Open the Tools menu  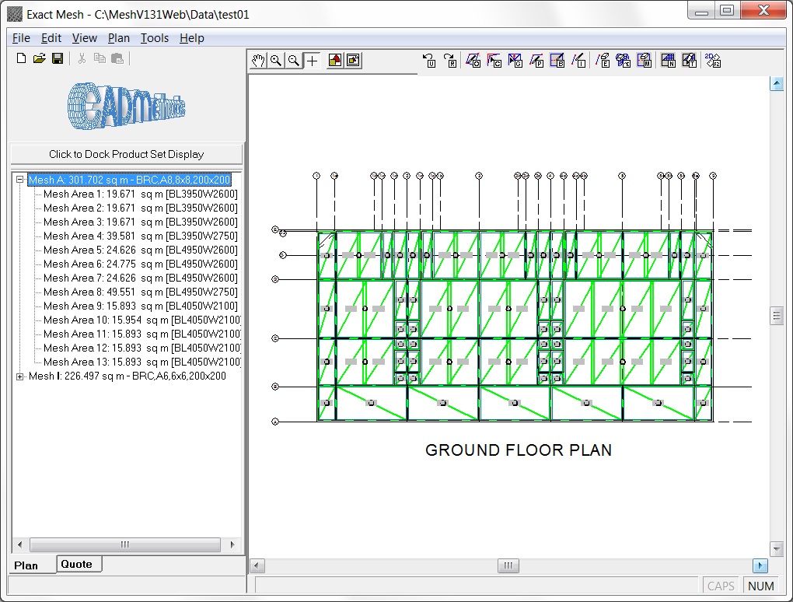click(x=155, y=38)
